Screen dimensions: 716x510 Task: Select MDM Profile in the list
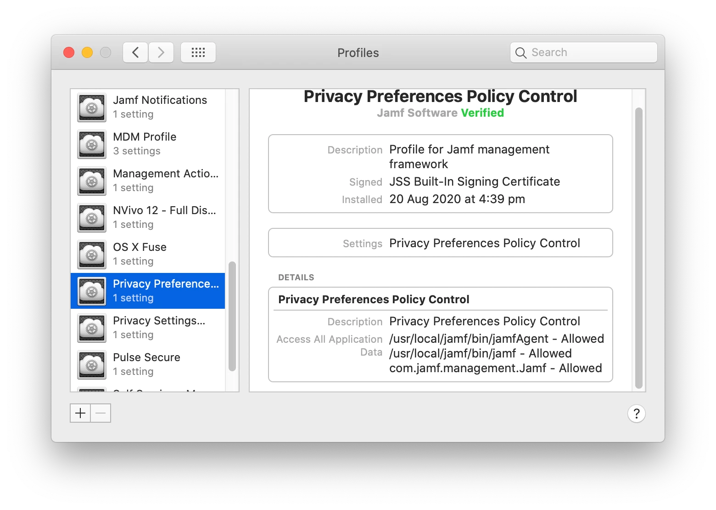tap(148, 144)
